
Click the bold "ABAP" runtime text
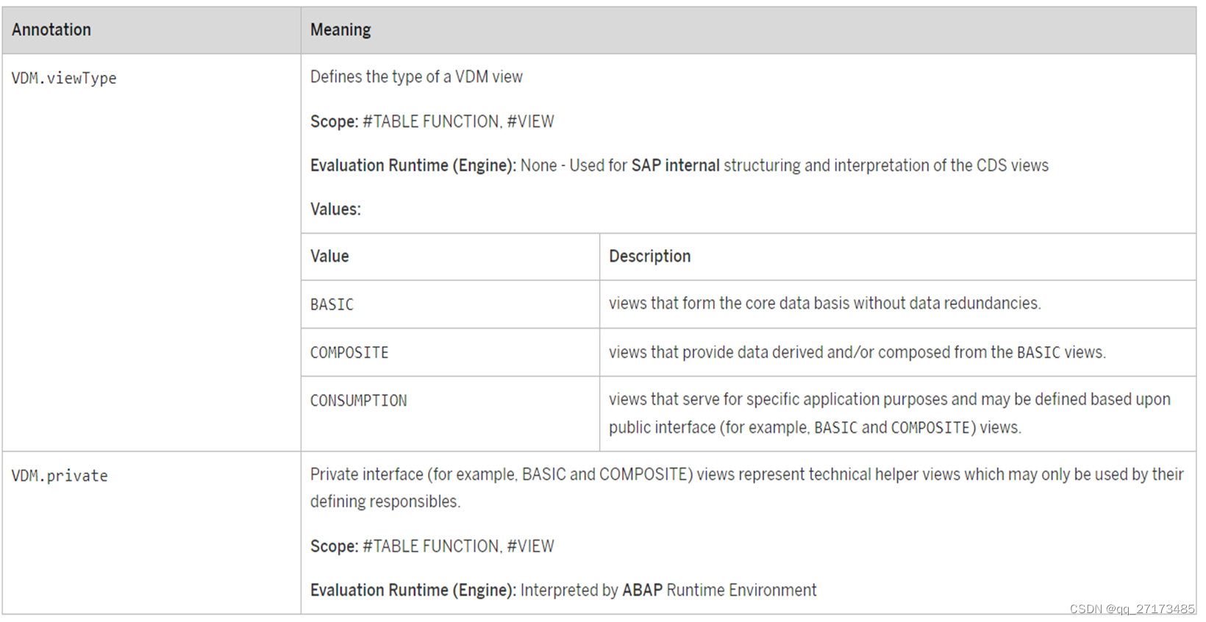[642, 590]
